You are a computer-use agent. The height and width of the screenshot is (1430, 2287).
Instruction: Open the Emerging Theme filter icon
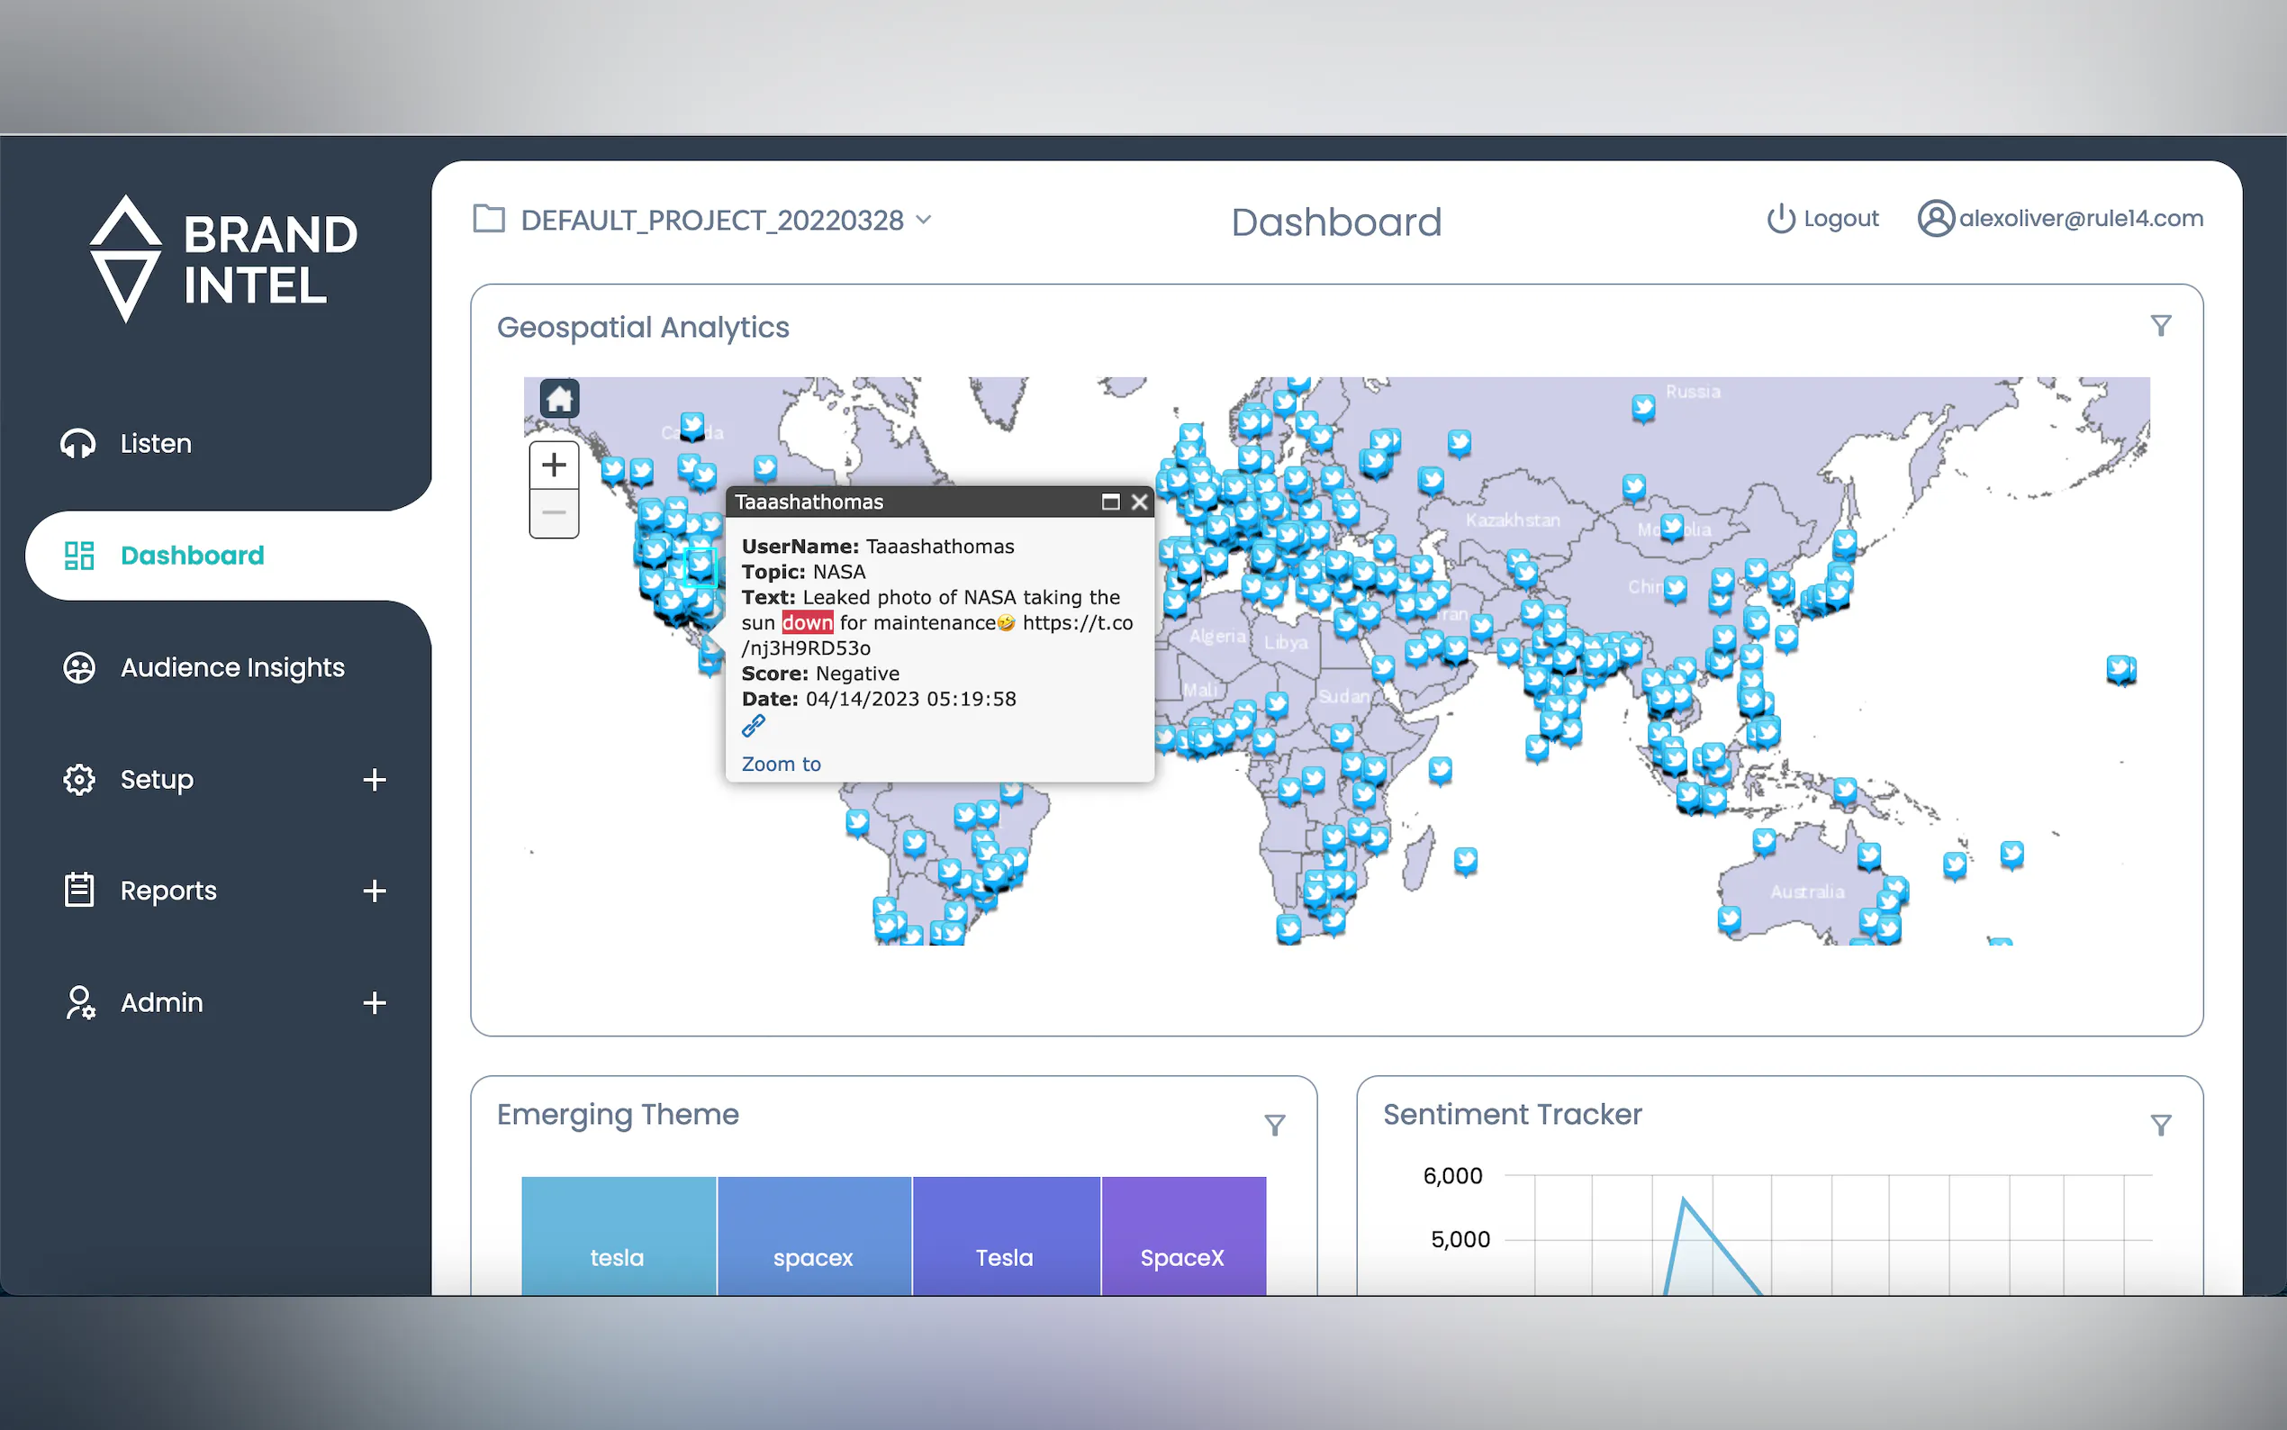click(1274, 1125)
